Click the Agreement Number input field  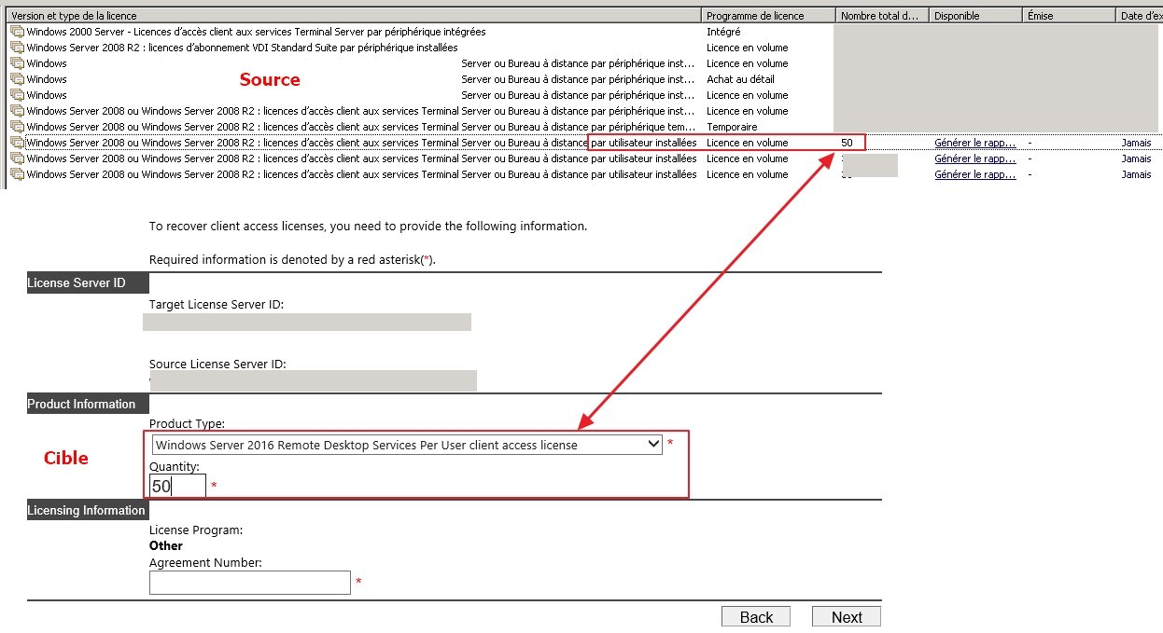tap(249, 582)
